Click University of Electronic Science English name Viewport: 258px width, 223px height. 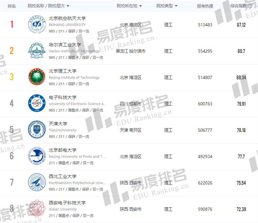click(77, 104)
